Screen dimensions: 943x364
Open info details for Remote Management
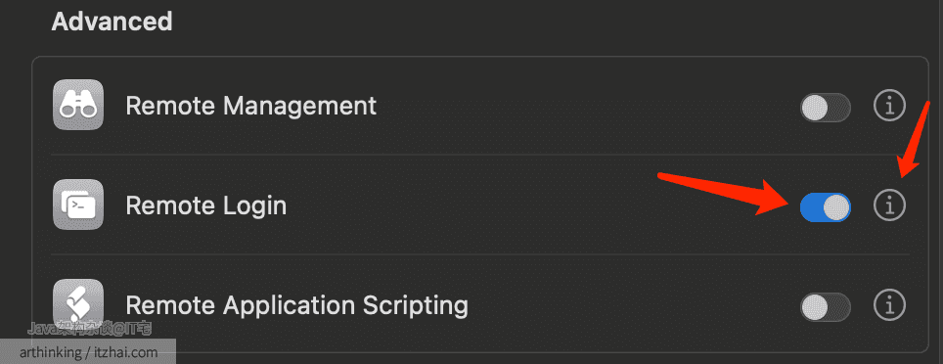[889, 107]
